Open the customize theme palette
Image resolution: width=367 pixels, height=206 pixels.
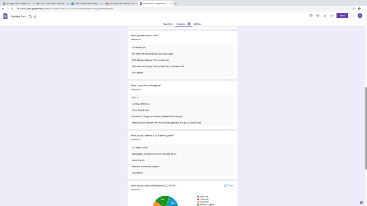tap(311, 16)
